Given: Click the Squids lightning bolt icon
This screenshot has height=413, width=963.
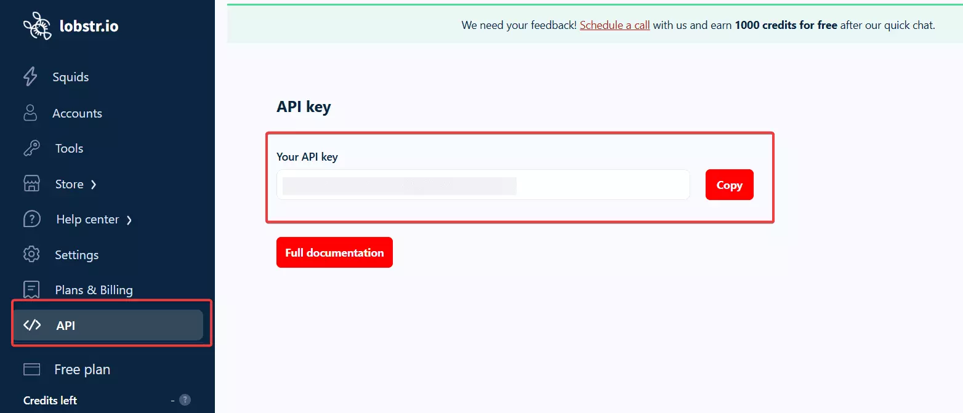Looking at the screenshot, I should click(30, 77).
